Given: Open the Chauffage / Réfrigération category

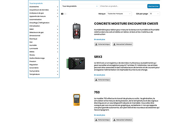Looking at the screenshot, I should (x=39, y=23).
